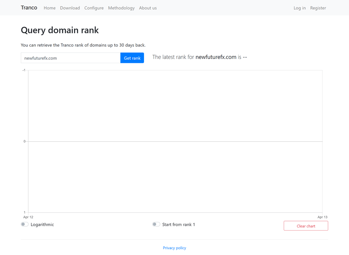The image size is (349, 255).
Task: Open the Configure page
Action: coord(94,8)
